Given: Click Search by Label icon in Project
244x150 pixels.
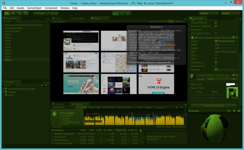Looking at the screenshot, I should click(x=46, y=85).
